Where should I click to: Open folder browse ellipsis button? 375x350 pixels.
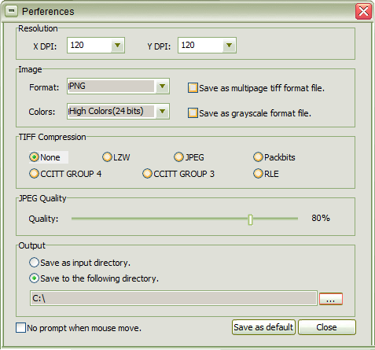tap(331, 299)
